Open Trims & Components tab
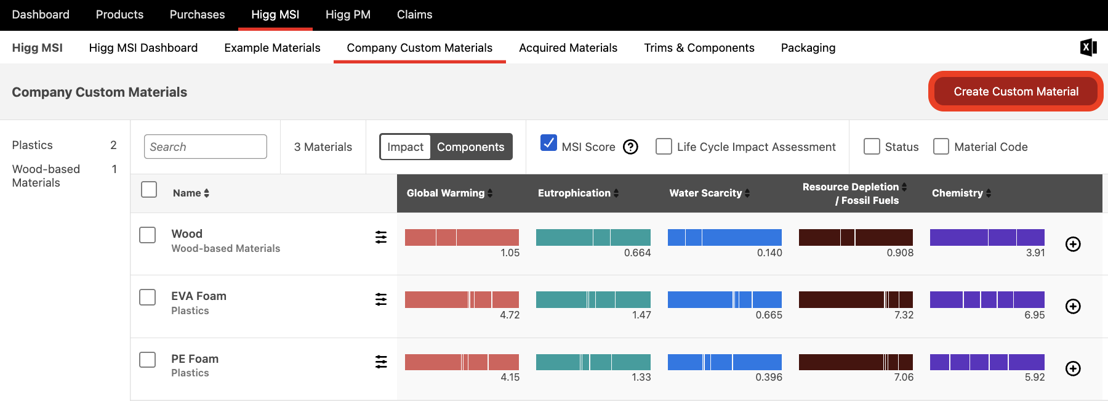1108x401 pixels. pos(699,47)
